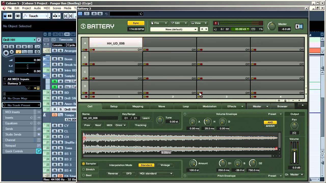
Task: Click the red panic exclamation icon
Action: click(215, 23)
